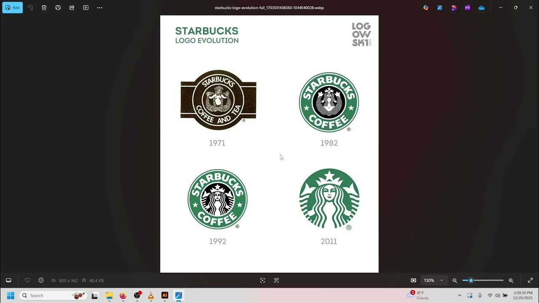
Task: Open Microsoft 365 Copilot icon in title bar
Action: point(426,8)
